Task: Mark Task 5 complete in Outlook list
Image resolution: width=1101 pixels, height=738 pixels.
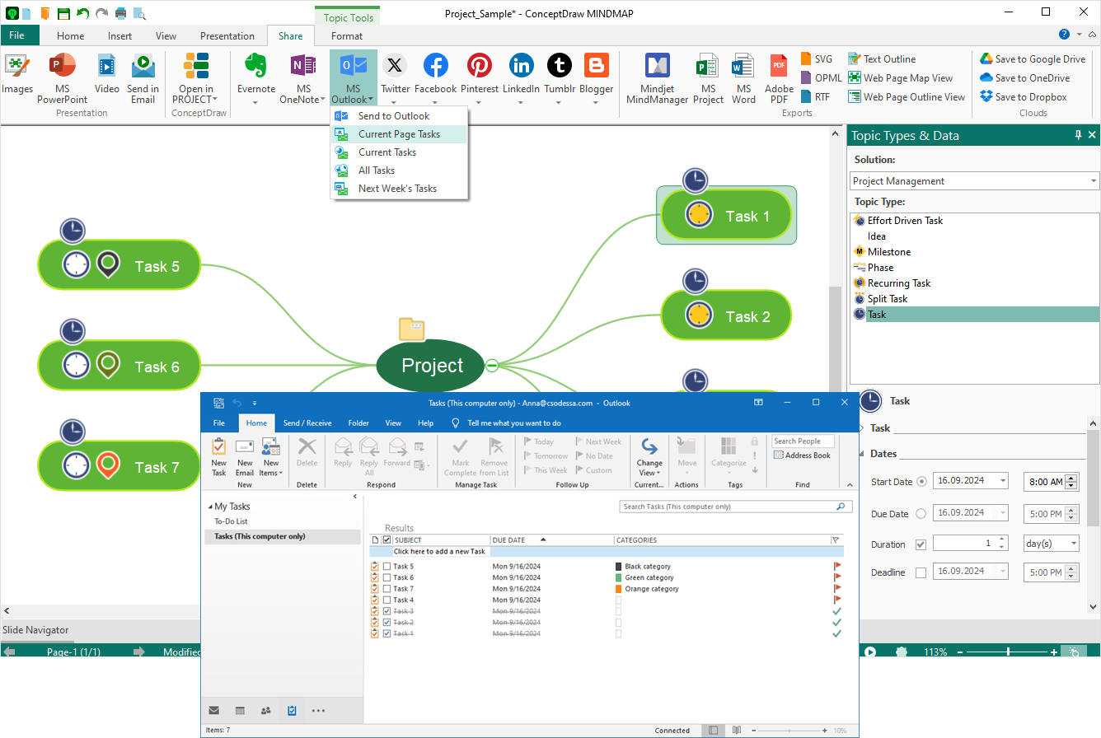Action: pyautogui.click(x=387, y=567)
